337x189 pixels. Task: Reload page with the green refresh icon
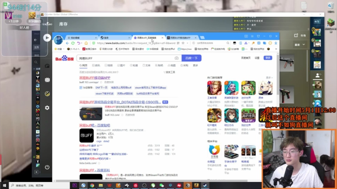[73, 43]
